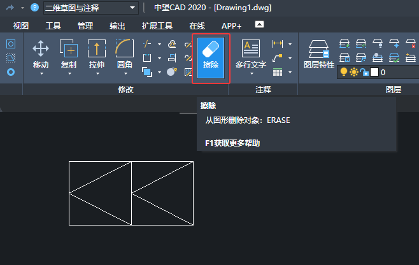Expand the dropdown under 多行文字
419x265 pixels.
click(x=252, y=73)
